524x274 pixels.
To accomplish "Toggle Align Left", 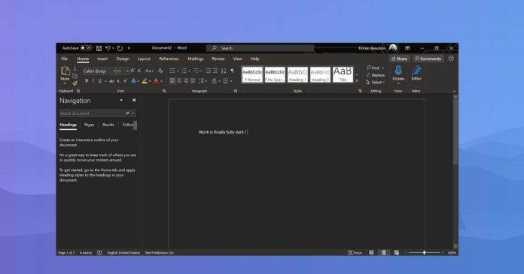I will (172, 81).
